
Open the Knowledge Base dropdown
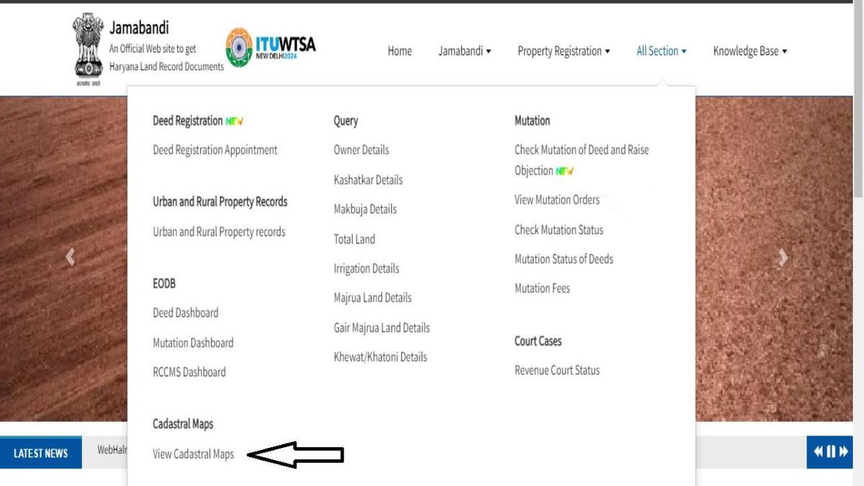(750, 51)
